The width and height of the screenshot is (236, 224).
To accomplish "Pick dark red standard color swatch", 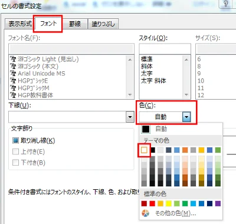I will tap(144, 203).
